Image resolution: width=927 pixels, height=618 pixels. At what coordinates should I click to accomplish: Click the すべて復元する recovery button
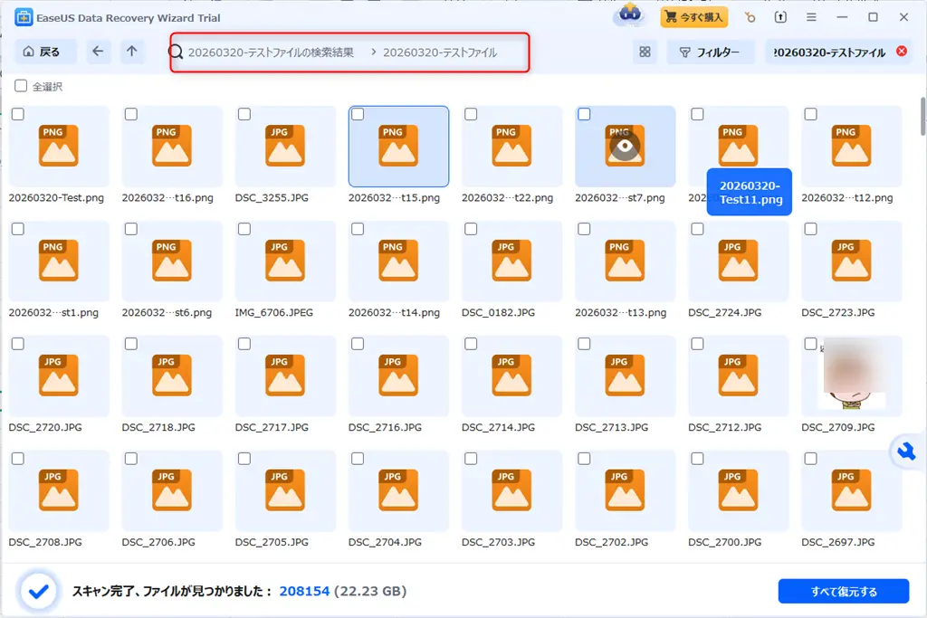[x=845, y=590]
